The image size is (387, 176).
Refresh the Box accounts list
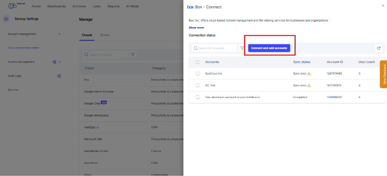point(379,48)
